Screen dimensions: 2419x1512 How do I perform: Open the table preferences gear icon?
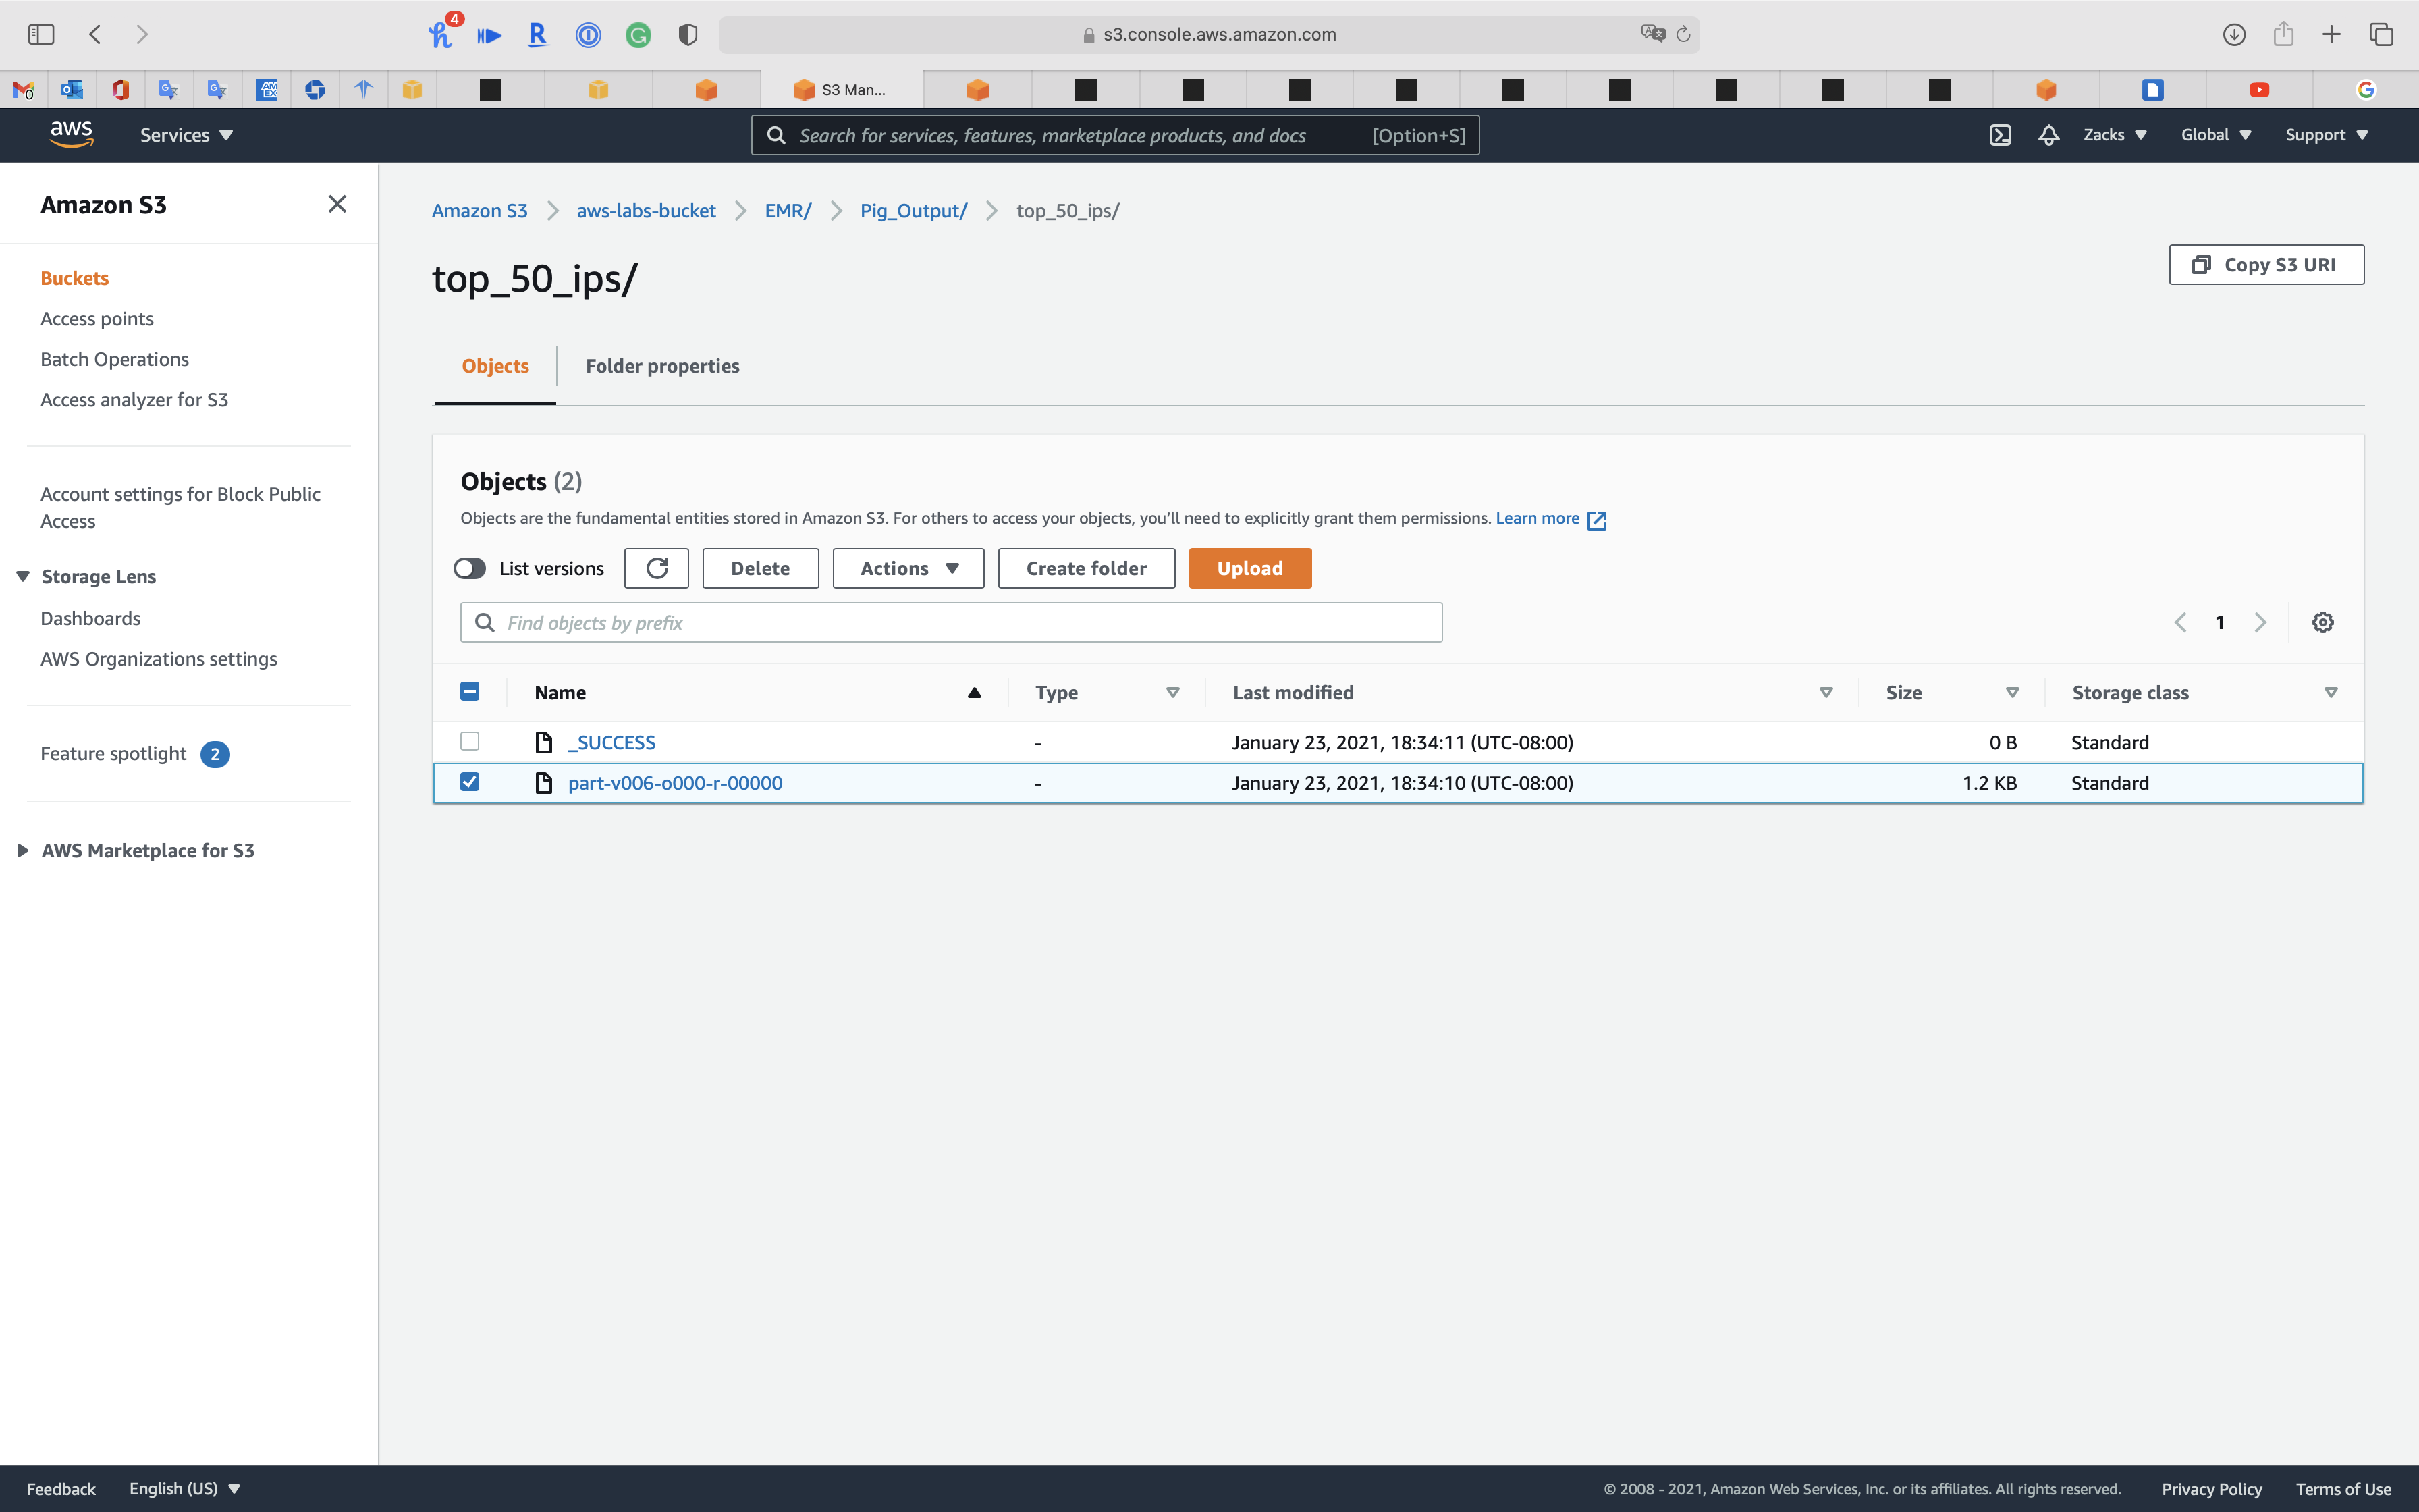coord(2323,622)
